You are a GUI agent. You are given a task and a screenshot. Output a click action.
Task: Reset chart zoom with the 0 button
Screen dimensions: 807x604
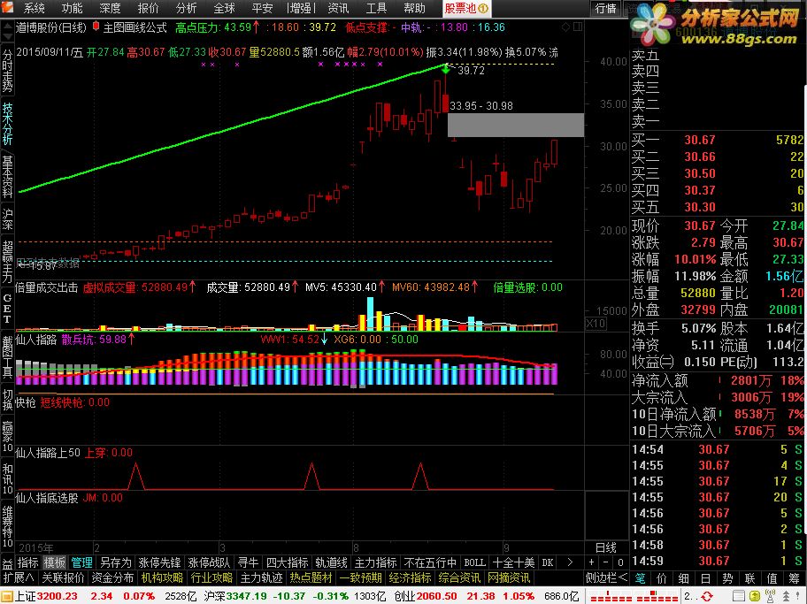pyautogui.click(x=620, y=562)
